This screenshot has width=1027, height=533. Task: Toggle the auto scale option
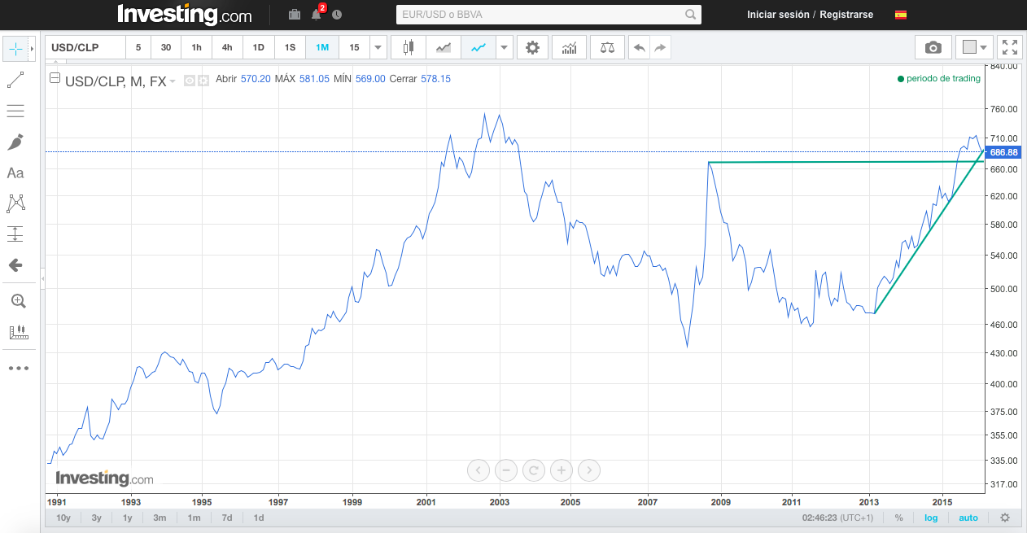968,518
